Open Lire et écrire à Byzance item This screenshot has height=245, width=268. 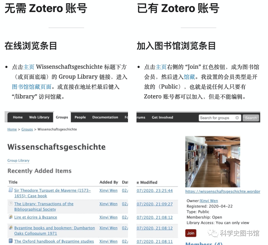click(36, 217)
